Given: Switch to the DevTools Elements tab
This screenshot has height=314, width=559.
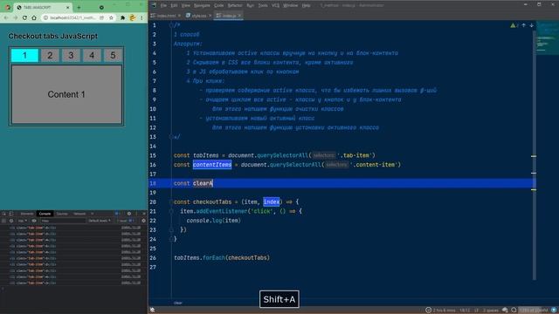Looking at the screenshot, I should point(27,214).
